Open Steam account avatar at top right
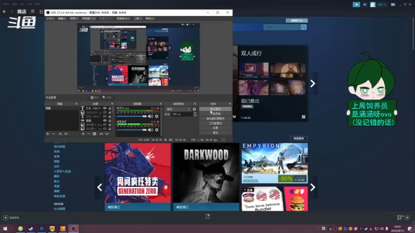The width and height of the screenshot is (415, 233). (x=372, y=5)
